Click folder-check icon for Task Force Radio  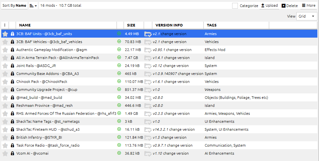pos(148,146)
